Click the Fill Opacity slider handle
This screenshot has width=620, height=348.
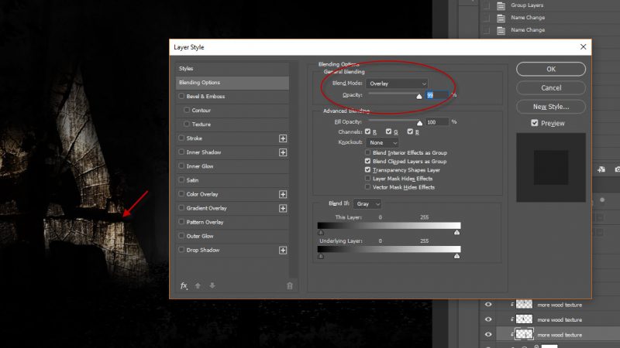tap(420, 122)
